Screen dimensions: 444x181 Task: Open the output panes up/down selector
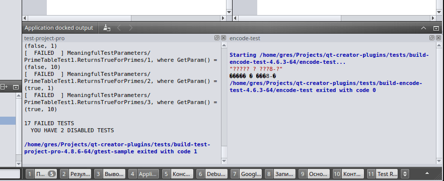click(405, 173)
